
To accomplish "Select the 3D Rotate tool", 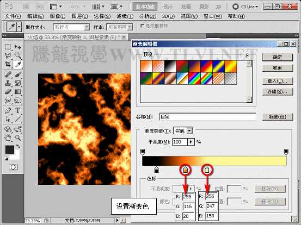I will point(8,129).
